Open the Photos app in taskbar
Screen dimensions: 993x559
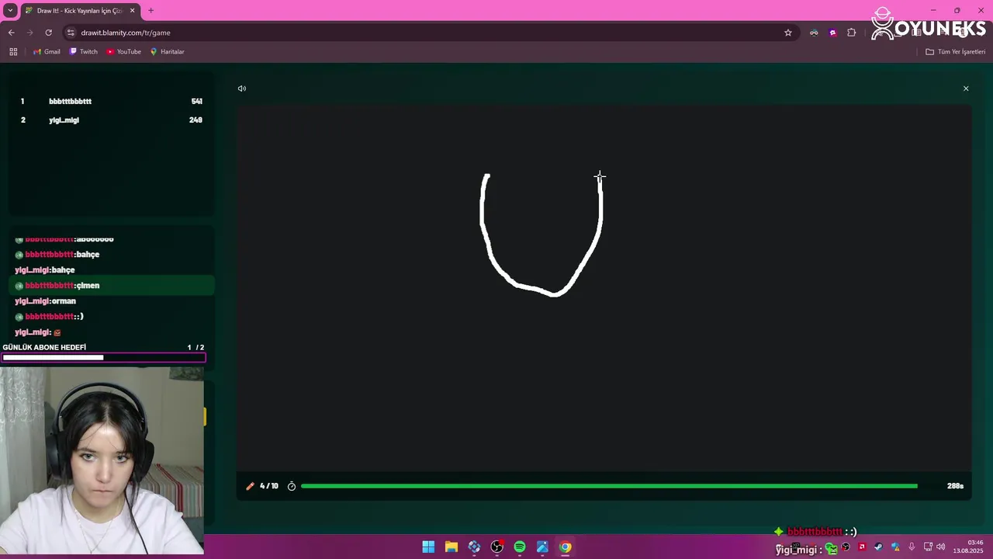coord(542,547)
